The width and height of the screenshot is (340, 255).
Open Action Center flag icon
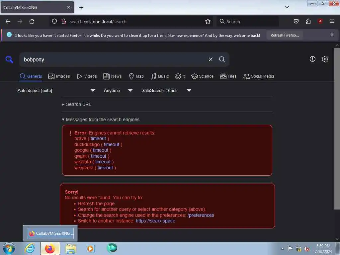tap(290, 248)
